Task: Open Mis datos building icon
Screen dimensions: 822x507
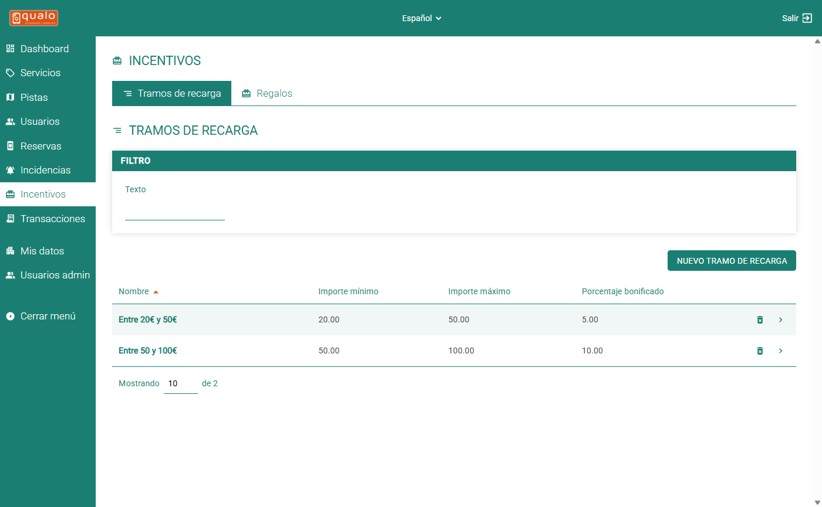Action: 10,251
